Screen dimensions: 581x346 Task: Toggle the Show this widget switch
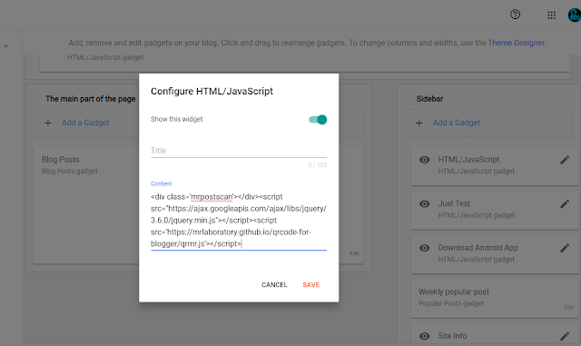[318, 119]
